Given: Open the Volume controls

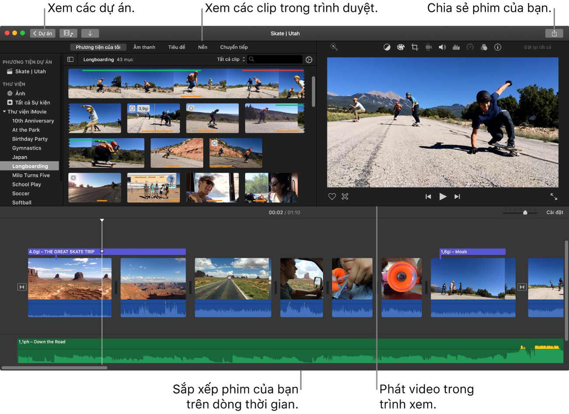Looking at the screenshot, I should tap(443, 47).
